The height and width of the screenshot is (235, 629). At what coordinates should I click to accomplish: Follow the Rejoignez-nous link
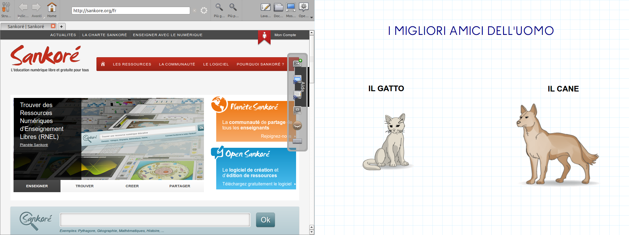(276, 136)
